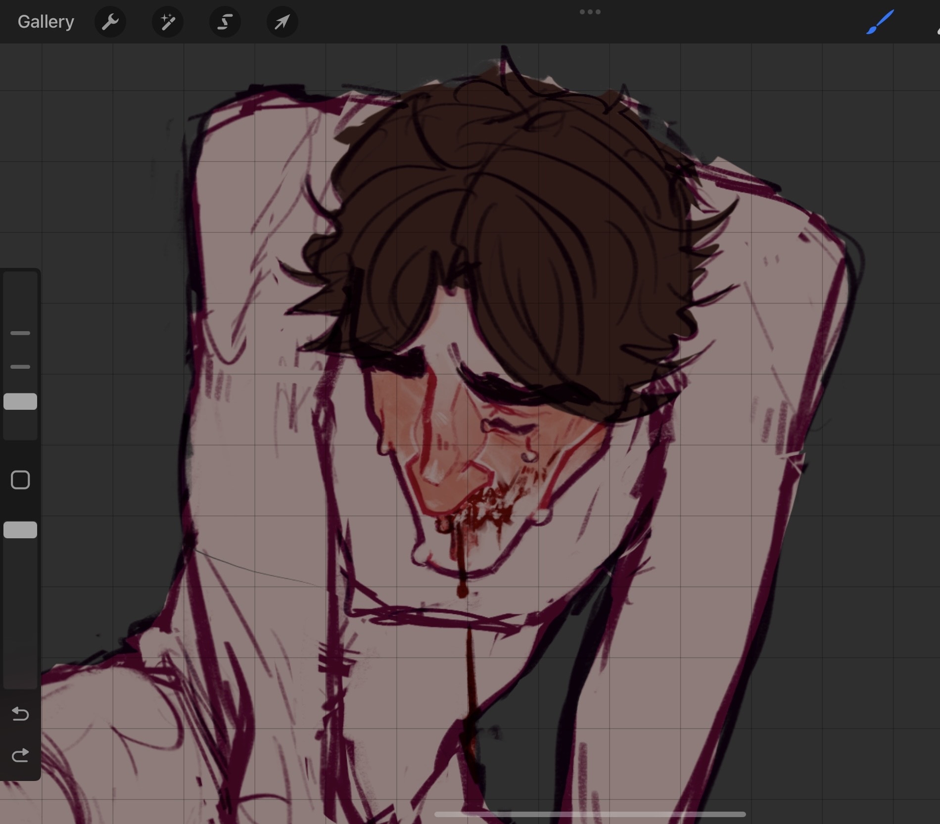Tap lower notch on brush size slider
The image size is (940, 824).
pyautogui.click(x=20, y=367)
